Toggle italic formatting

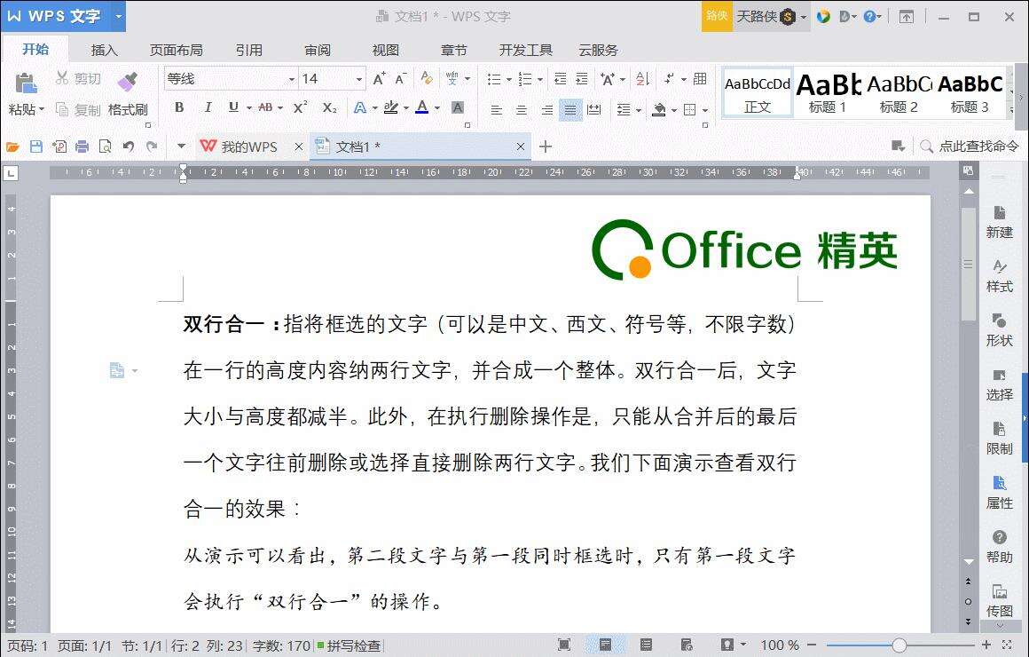208,107
